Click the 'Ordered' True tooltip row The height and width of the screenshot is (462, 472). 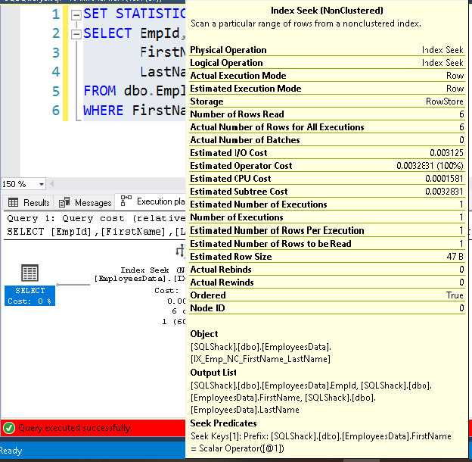327,295
